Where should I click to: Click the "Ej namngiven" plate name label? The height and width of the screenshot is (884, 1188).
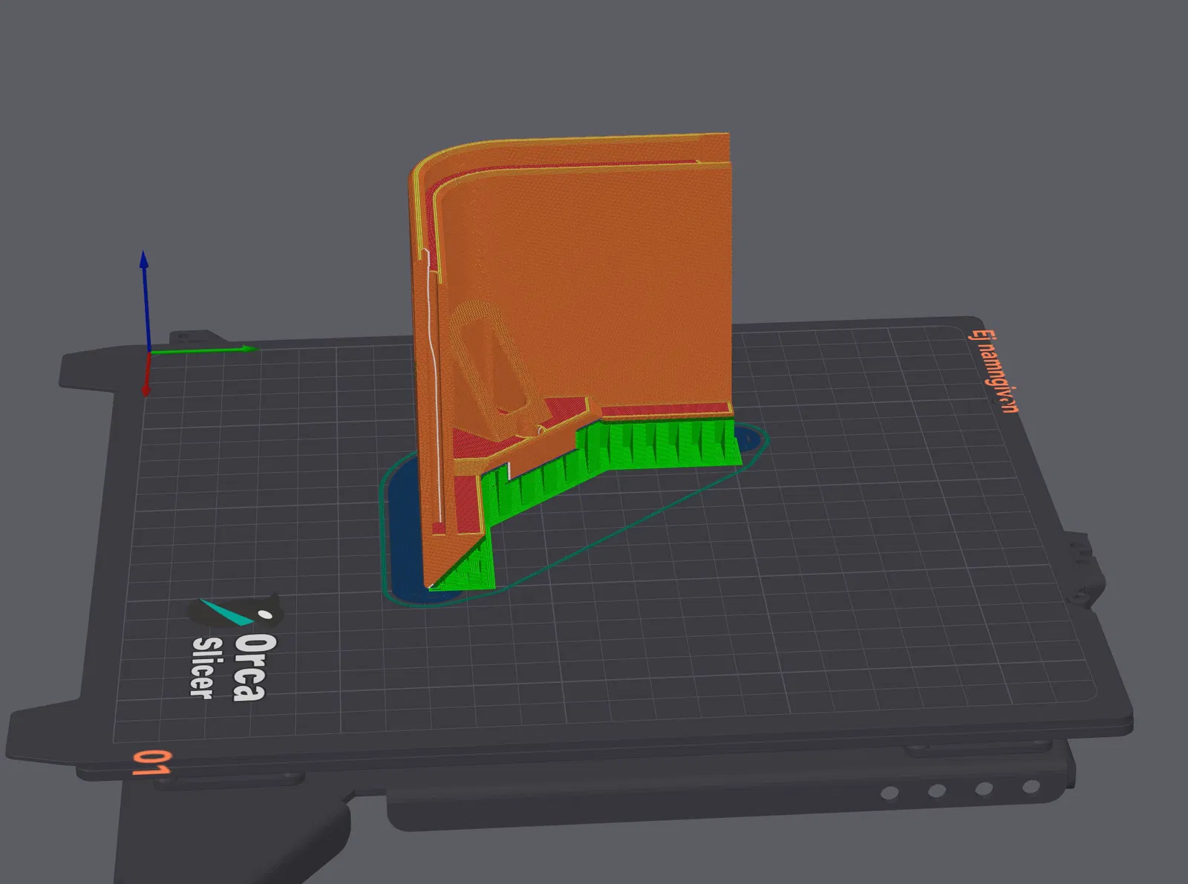click(994, 371)
